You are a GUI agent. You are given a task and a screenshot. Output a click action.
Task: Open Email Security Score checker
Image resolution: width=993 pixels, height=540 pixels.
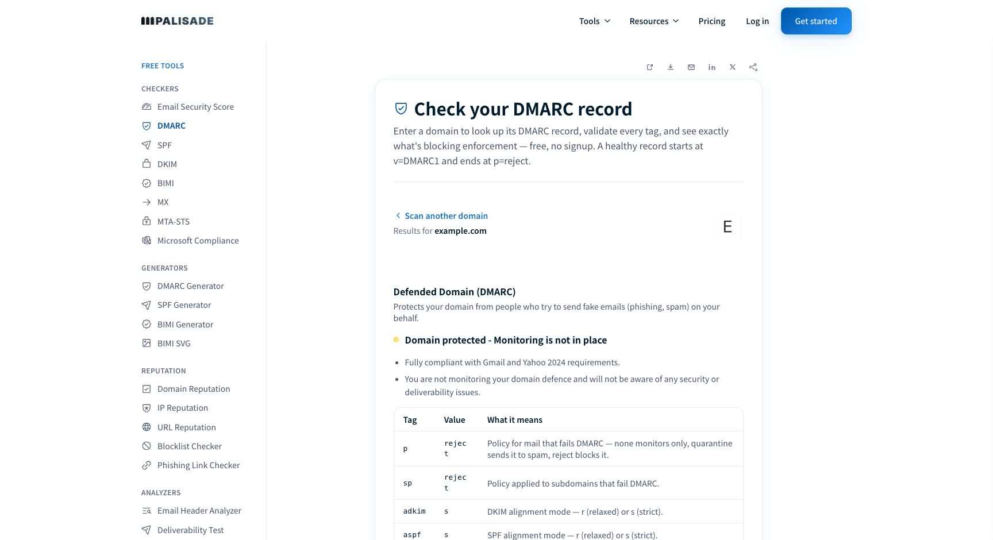pyautogui.click(x=195, y=107)
